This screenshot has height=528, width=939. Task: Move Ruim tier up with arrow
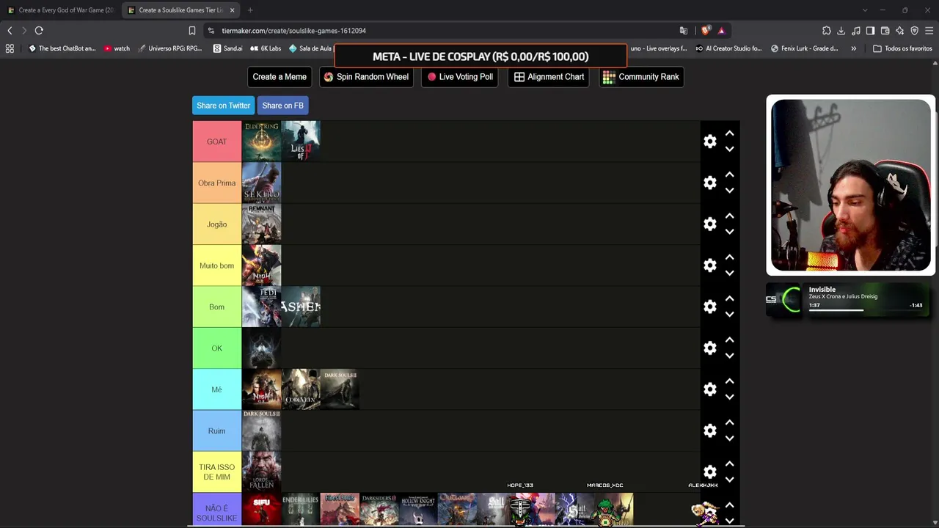pos(730,423)
